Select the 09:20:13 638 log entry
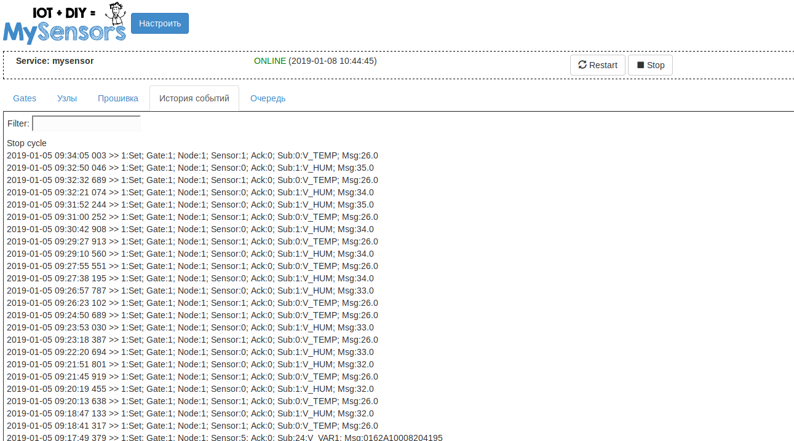 click(193, 401)
